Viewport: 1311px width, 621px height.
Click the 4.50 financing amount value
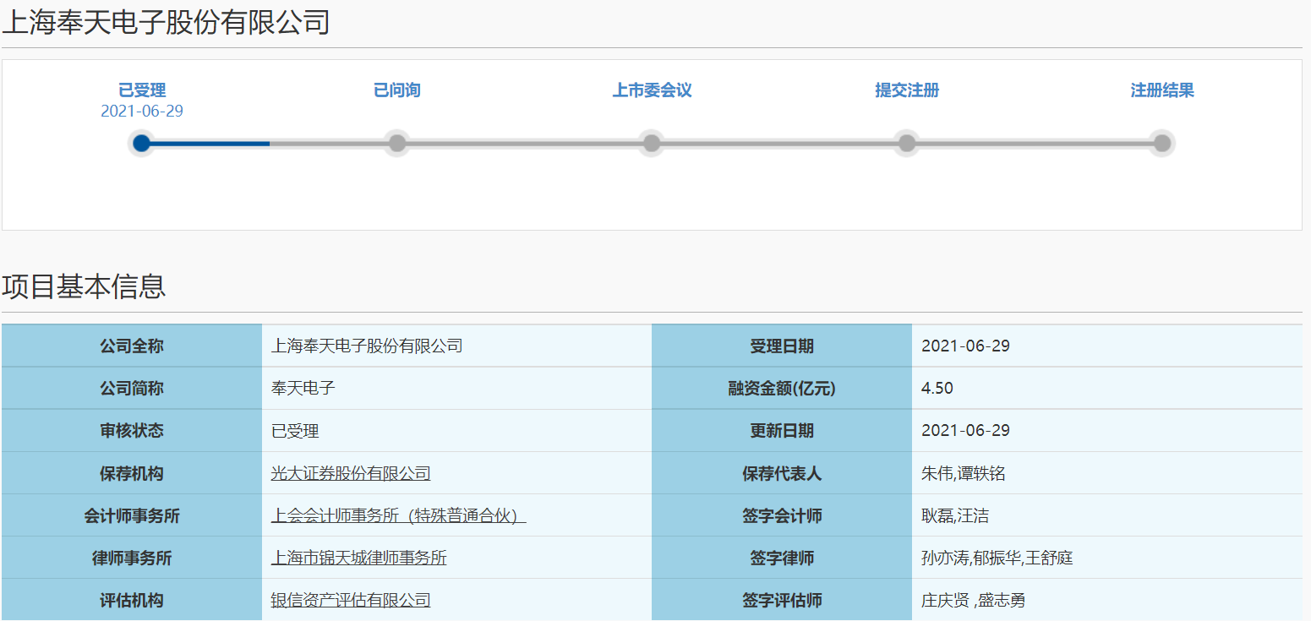tap(937, 389)
